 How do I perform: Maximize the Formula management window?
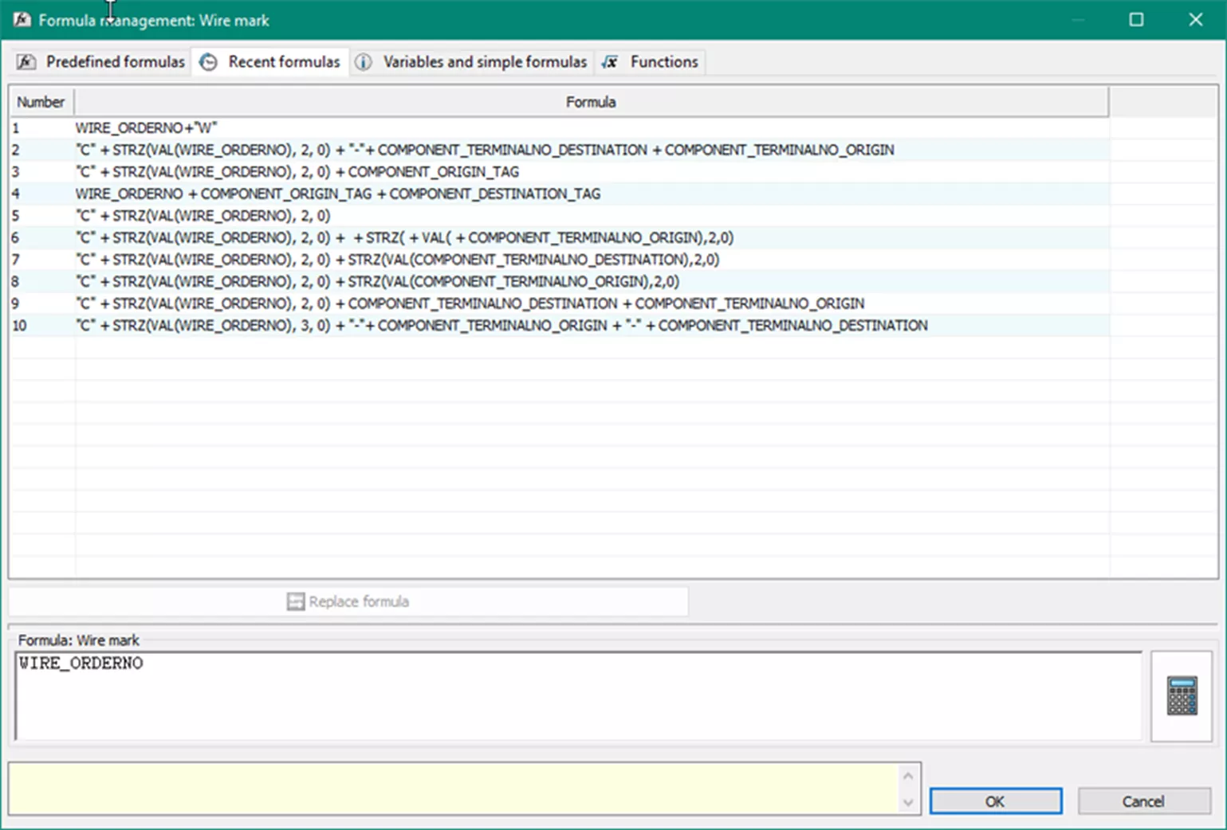pyautogui.click(x=1136, y=20)
